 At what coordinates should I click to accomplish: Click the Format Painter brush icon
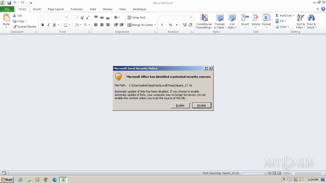(x=15, y=27)
